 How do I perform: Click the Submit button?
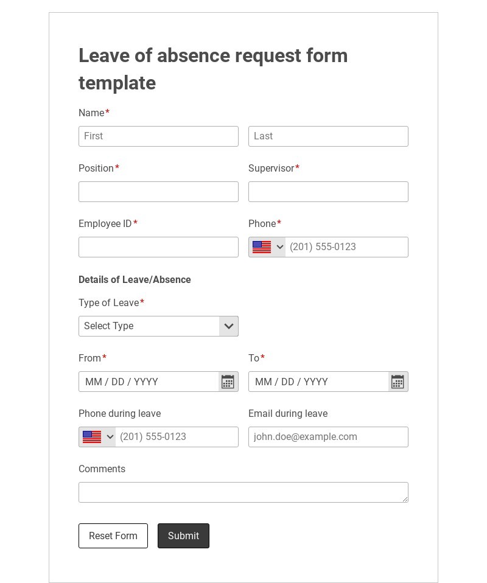(183, 536)
